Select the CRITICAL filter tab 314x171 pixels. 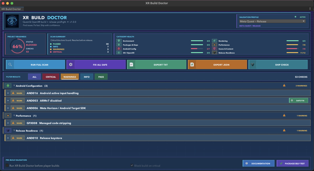51,77
